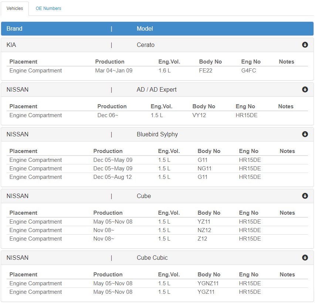Click Notes header in the Cerato table
This screenshot has width=315, height=303.
pos(287,62)
